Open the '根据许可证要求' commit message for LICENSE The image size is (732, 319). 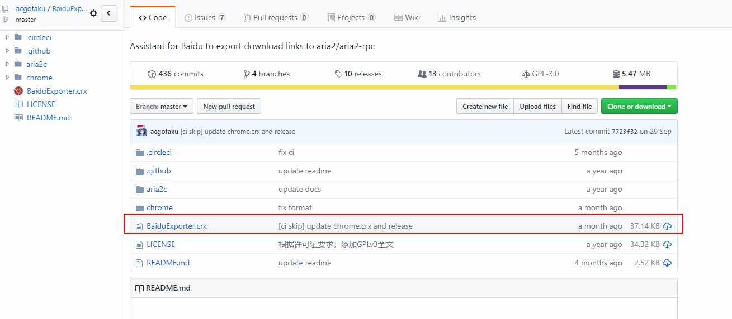pyautogui.click(x=336, y=244)
